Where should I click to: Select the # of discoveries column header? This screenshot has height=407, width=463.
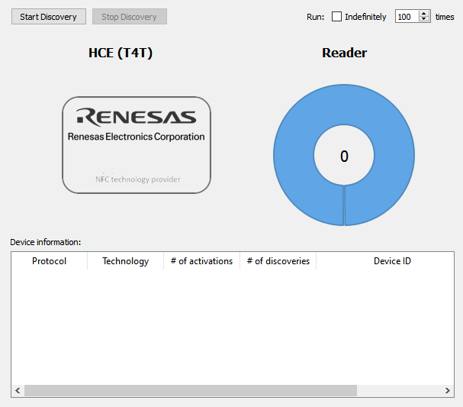(x=278, y=261)
